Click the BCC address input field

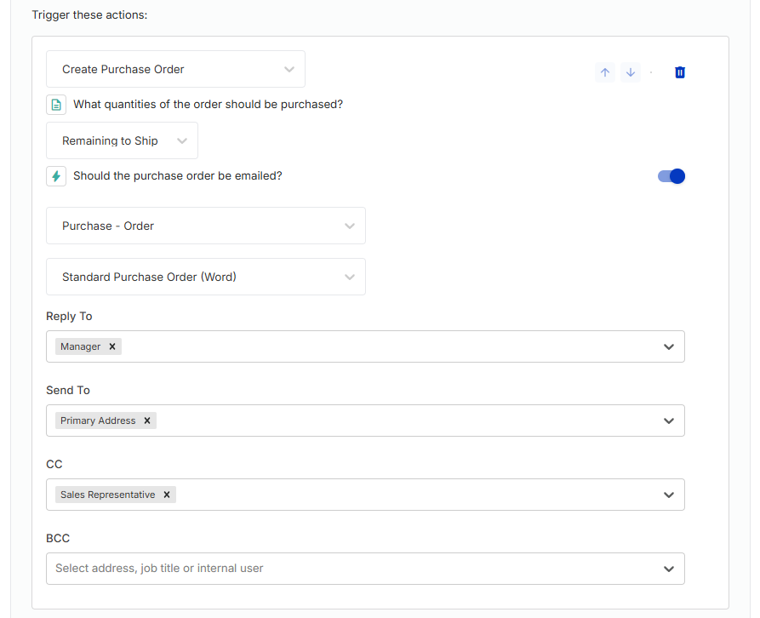click(x=365, y=569)
